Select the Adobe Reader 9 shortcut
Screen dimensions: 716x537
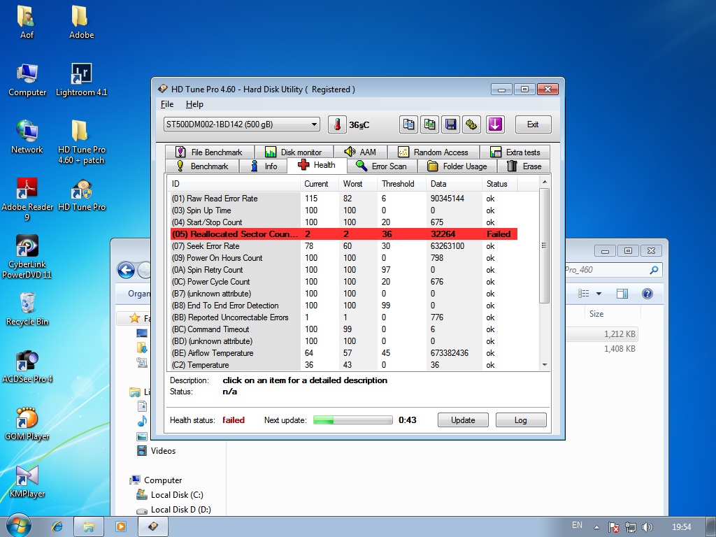click(27, 199)
